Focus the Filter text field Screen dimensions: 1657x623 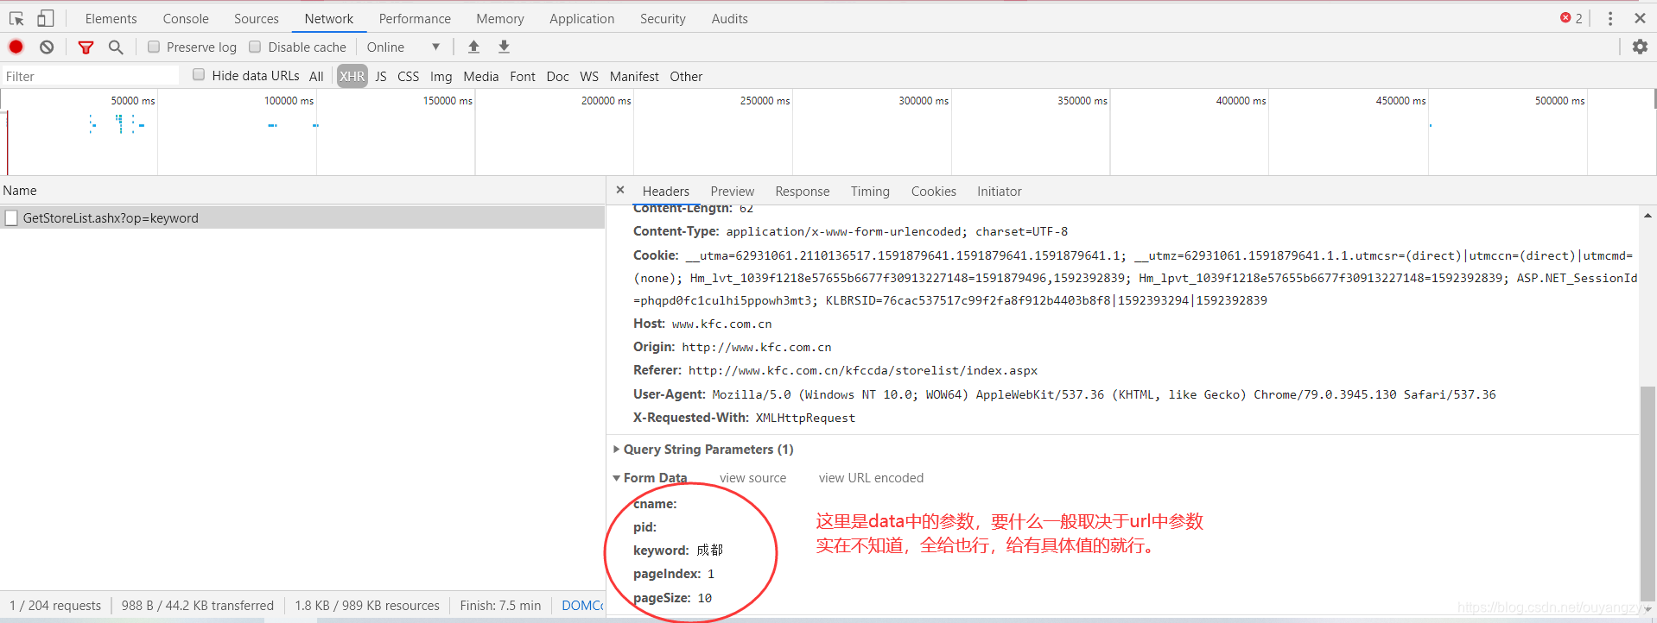pyautogui.click(x=91, y=76)
